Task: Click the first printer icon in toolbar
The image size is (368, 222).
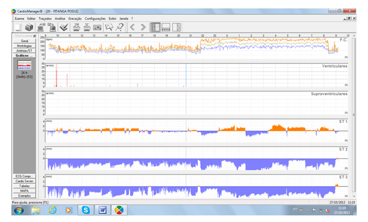Action: point(76,28)
